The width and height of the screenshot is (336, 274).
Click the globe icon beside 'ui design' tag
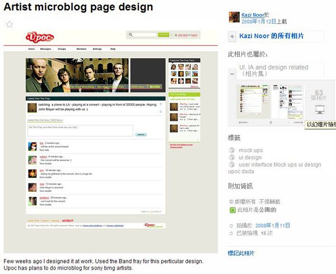232,158
